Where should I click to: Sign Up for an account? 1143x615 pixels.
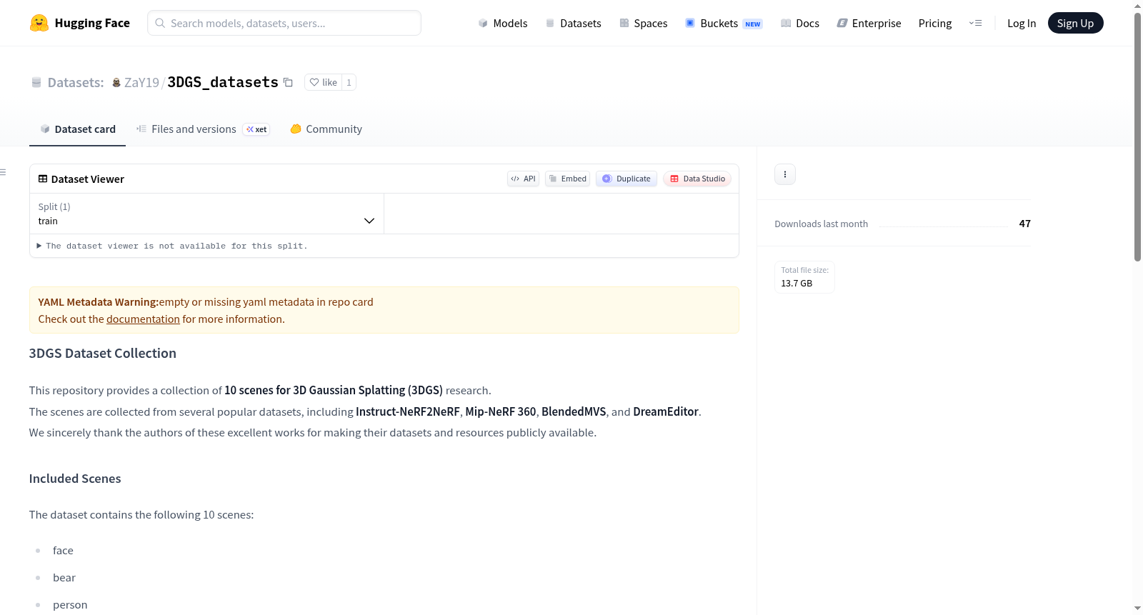pos(1075,23)
